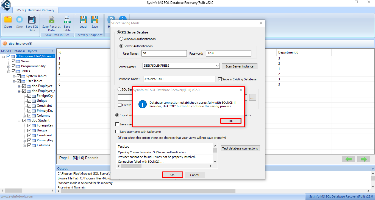This screenshot has width=375, height=200.
Task: Choose Windows Authentication radio button
Action: coord(121,39)
